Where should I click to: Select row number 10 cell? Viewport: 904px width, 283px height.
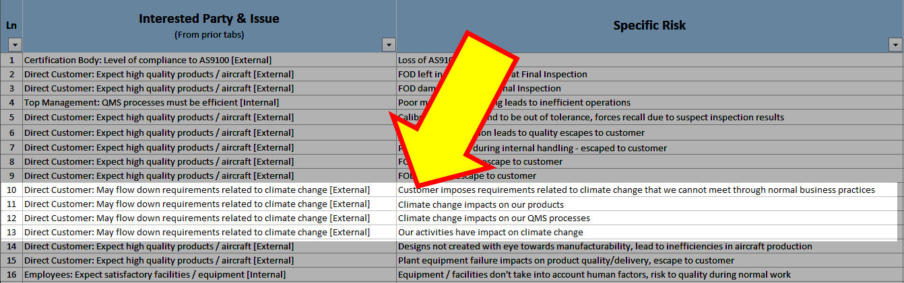[11, 190]
